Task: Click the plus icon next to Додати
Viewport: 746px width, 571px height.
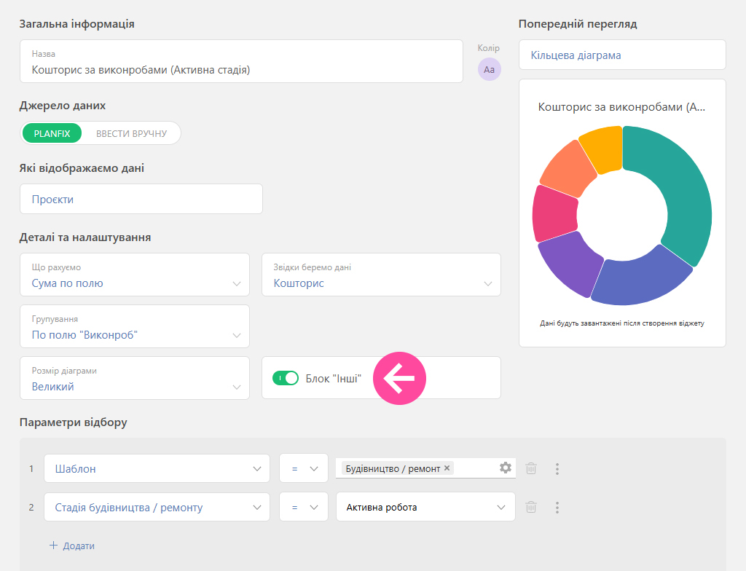Action: click(x=53, y=546)
